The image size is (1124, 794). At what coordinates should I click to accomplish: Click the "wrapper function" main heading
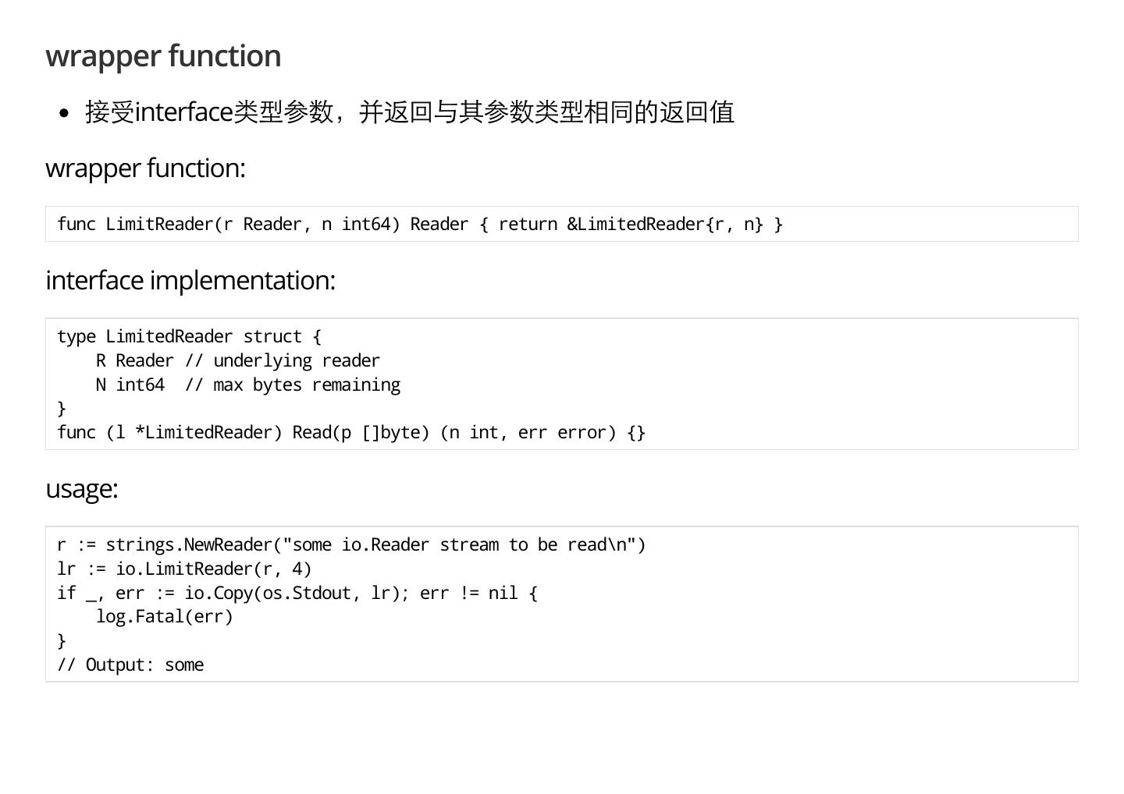pos(163,56)
